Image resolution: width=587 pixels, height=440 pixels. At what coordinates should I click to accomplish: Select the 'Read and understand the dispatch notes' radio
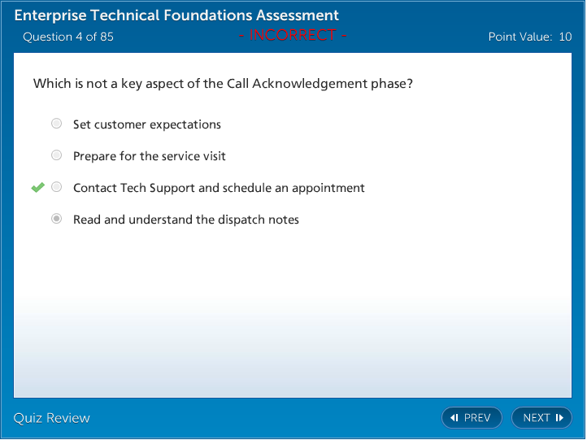pos(56,219)
